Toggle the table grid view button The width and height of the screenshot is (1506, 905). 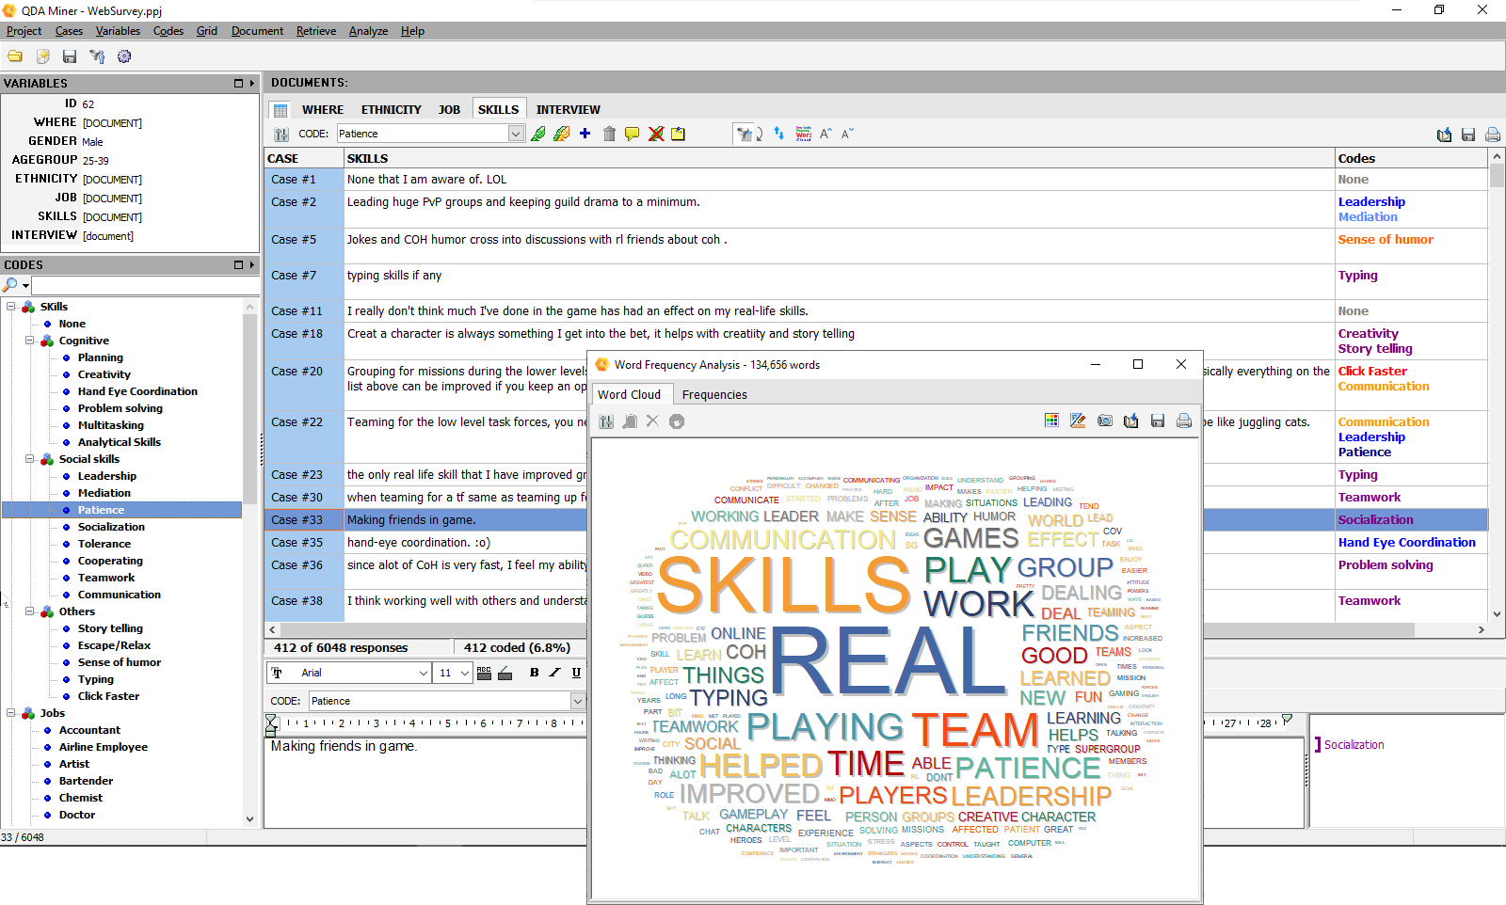[280, 110]
